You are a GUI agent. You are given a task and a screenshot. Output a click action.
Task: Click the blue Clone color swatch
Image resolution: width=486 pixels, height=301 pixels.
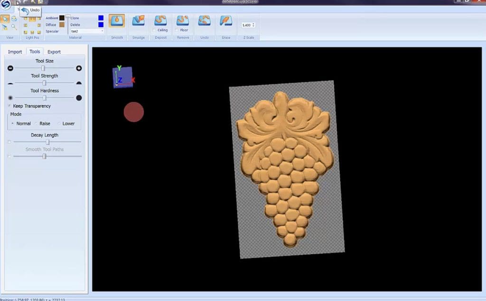coord(101,18)
